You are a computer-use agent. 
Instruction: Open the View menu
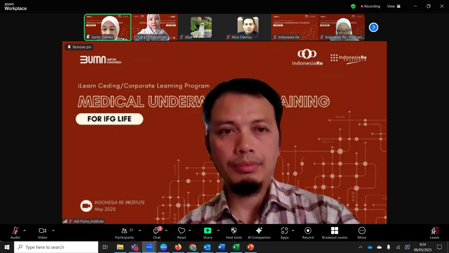pos(394,6)
